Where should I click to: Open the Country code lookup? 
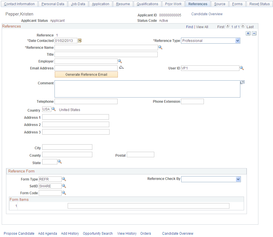(x=54, y=109)
